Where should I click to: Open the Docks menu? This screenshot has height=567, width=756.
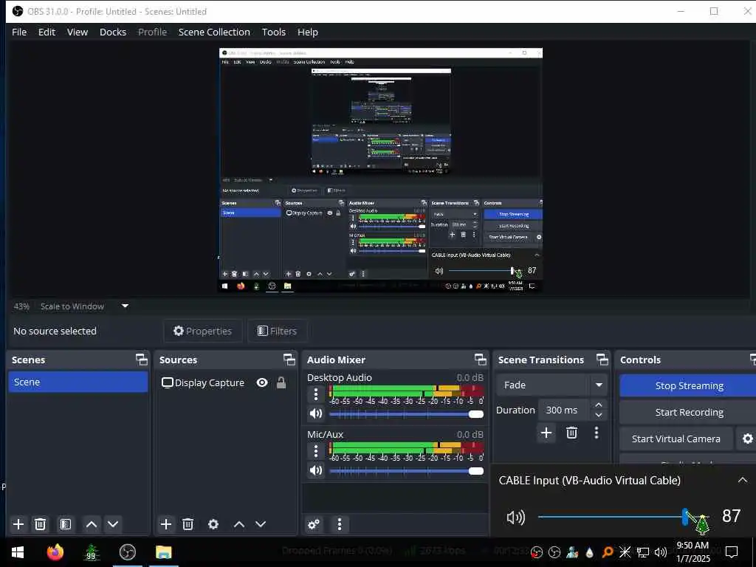click(113, 32)
